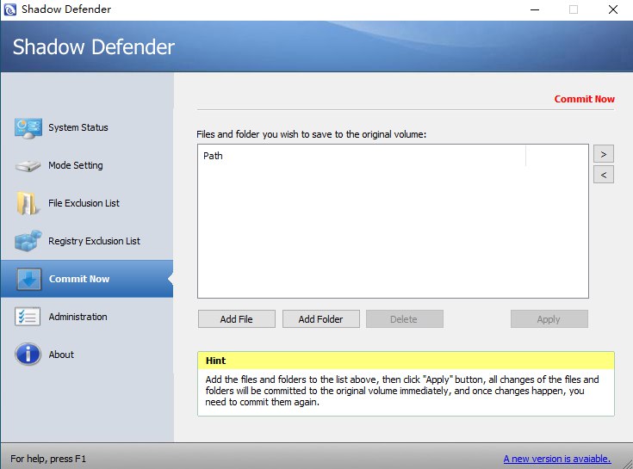The width and height of the screenshot is (633, 469).
Task: Go to File Exclusion List
Action: coord(87,203)
